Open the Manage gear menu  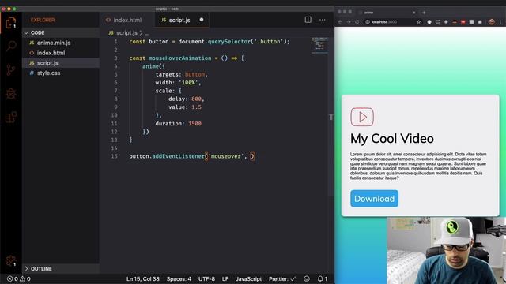(11, 260)
